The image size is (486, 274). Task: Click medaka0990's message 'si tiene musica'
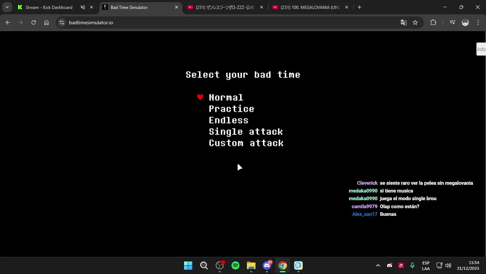coord(396,191)
